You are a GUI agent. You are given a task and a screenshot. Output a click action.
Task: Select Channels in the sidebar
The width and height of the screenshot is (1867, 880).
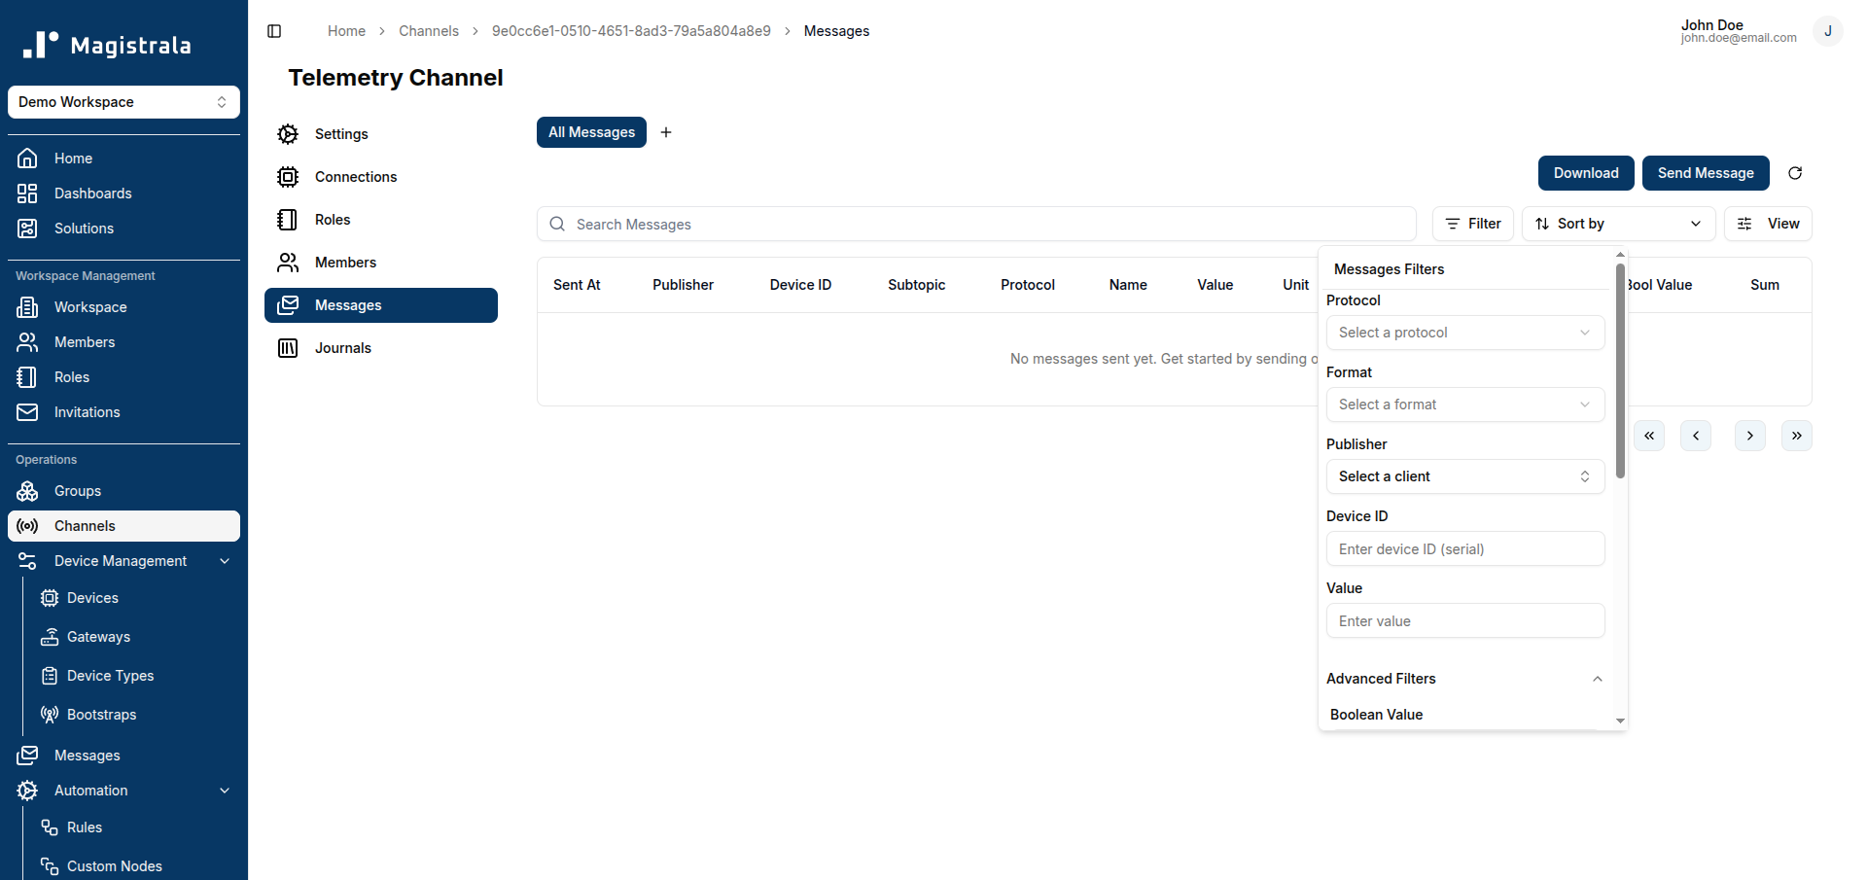coord(123,526)
